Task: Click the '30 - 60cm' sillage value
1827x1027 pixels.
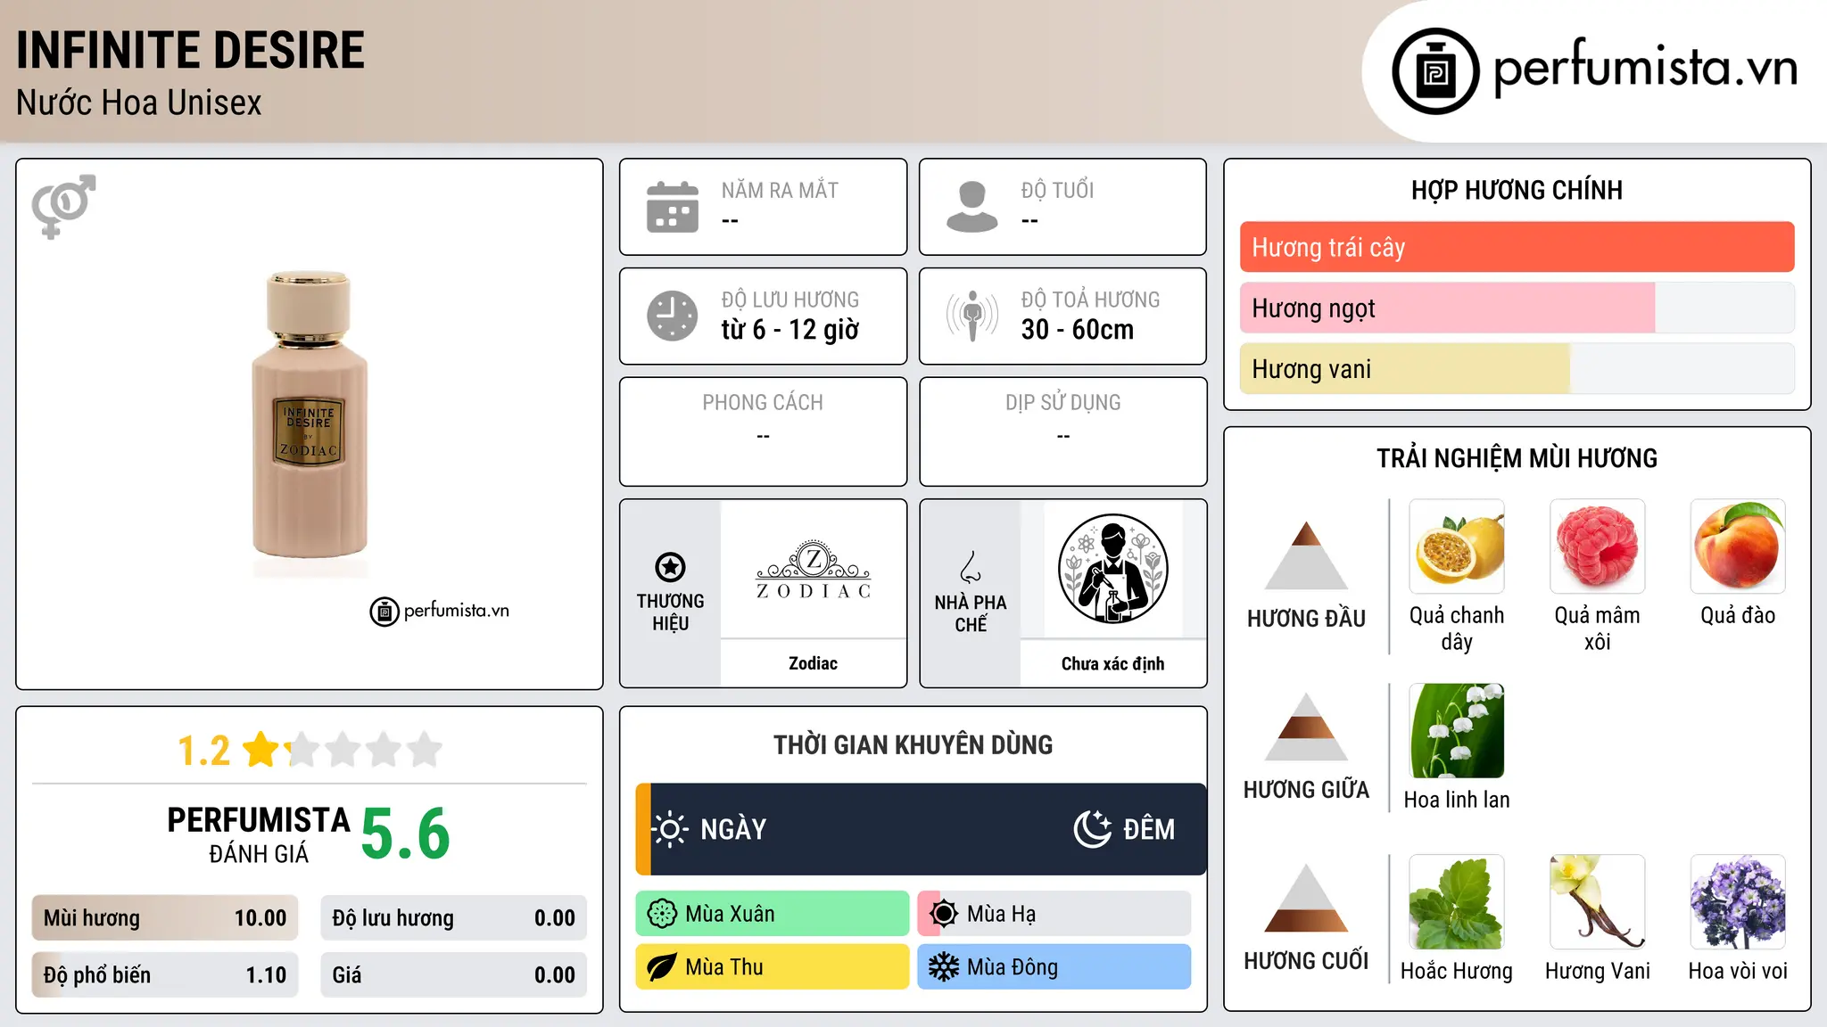Action: point(1078,330)
